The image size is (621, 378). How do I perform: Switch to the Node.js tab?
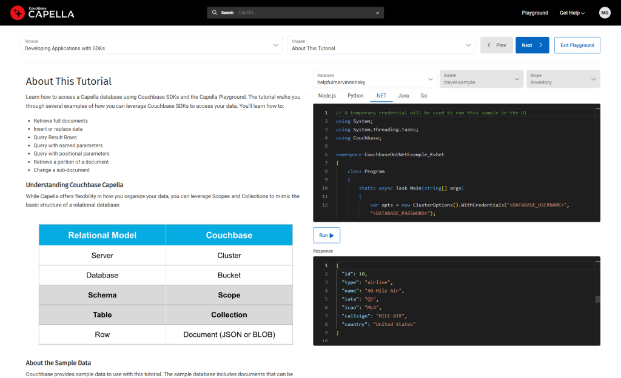[327, 96]
